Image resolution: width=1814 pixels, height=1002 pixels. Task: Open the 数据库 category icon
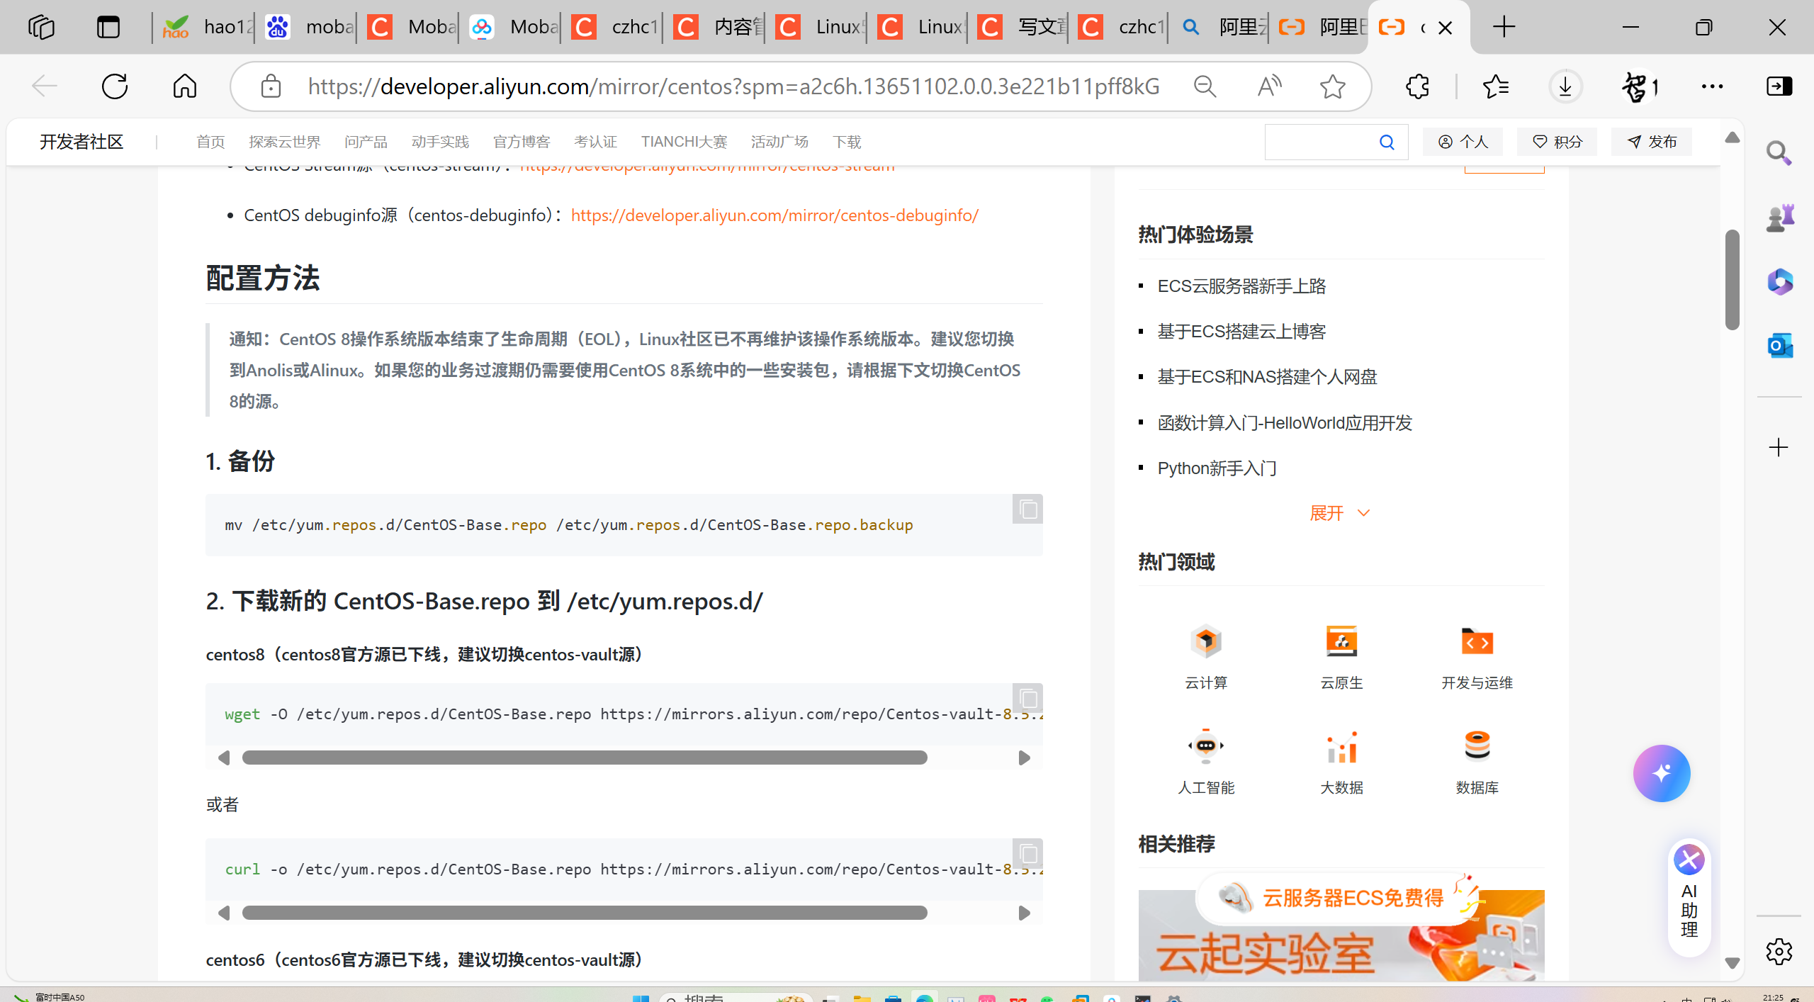pyautogui.click(x=1477, y=746)
